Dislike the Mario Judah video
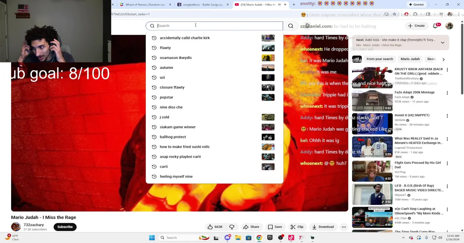464x243 pixels. [x=232, y=227]
